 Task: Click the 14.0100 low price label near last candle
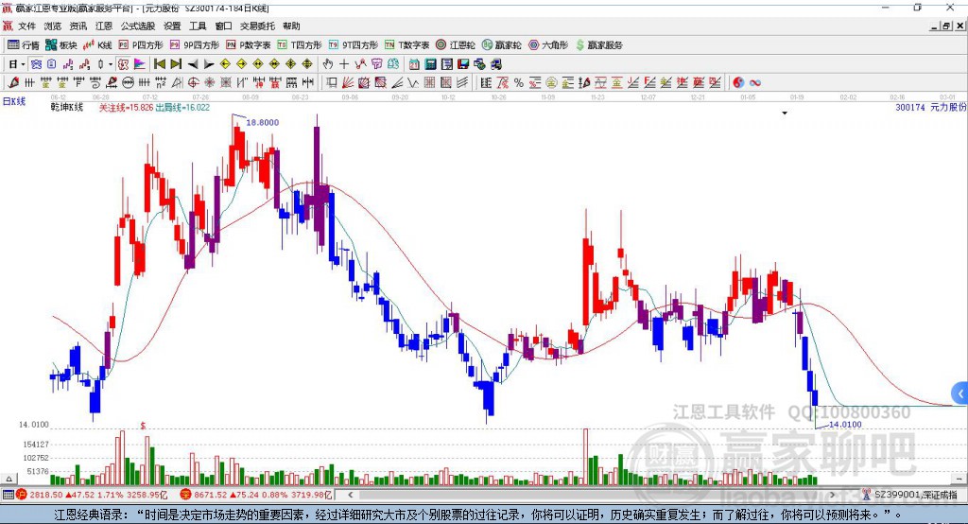tap(845, 425)
